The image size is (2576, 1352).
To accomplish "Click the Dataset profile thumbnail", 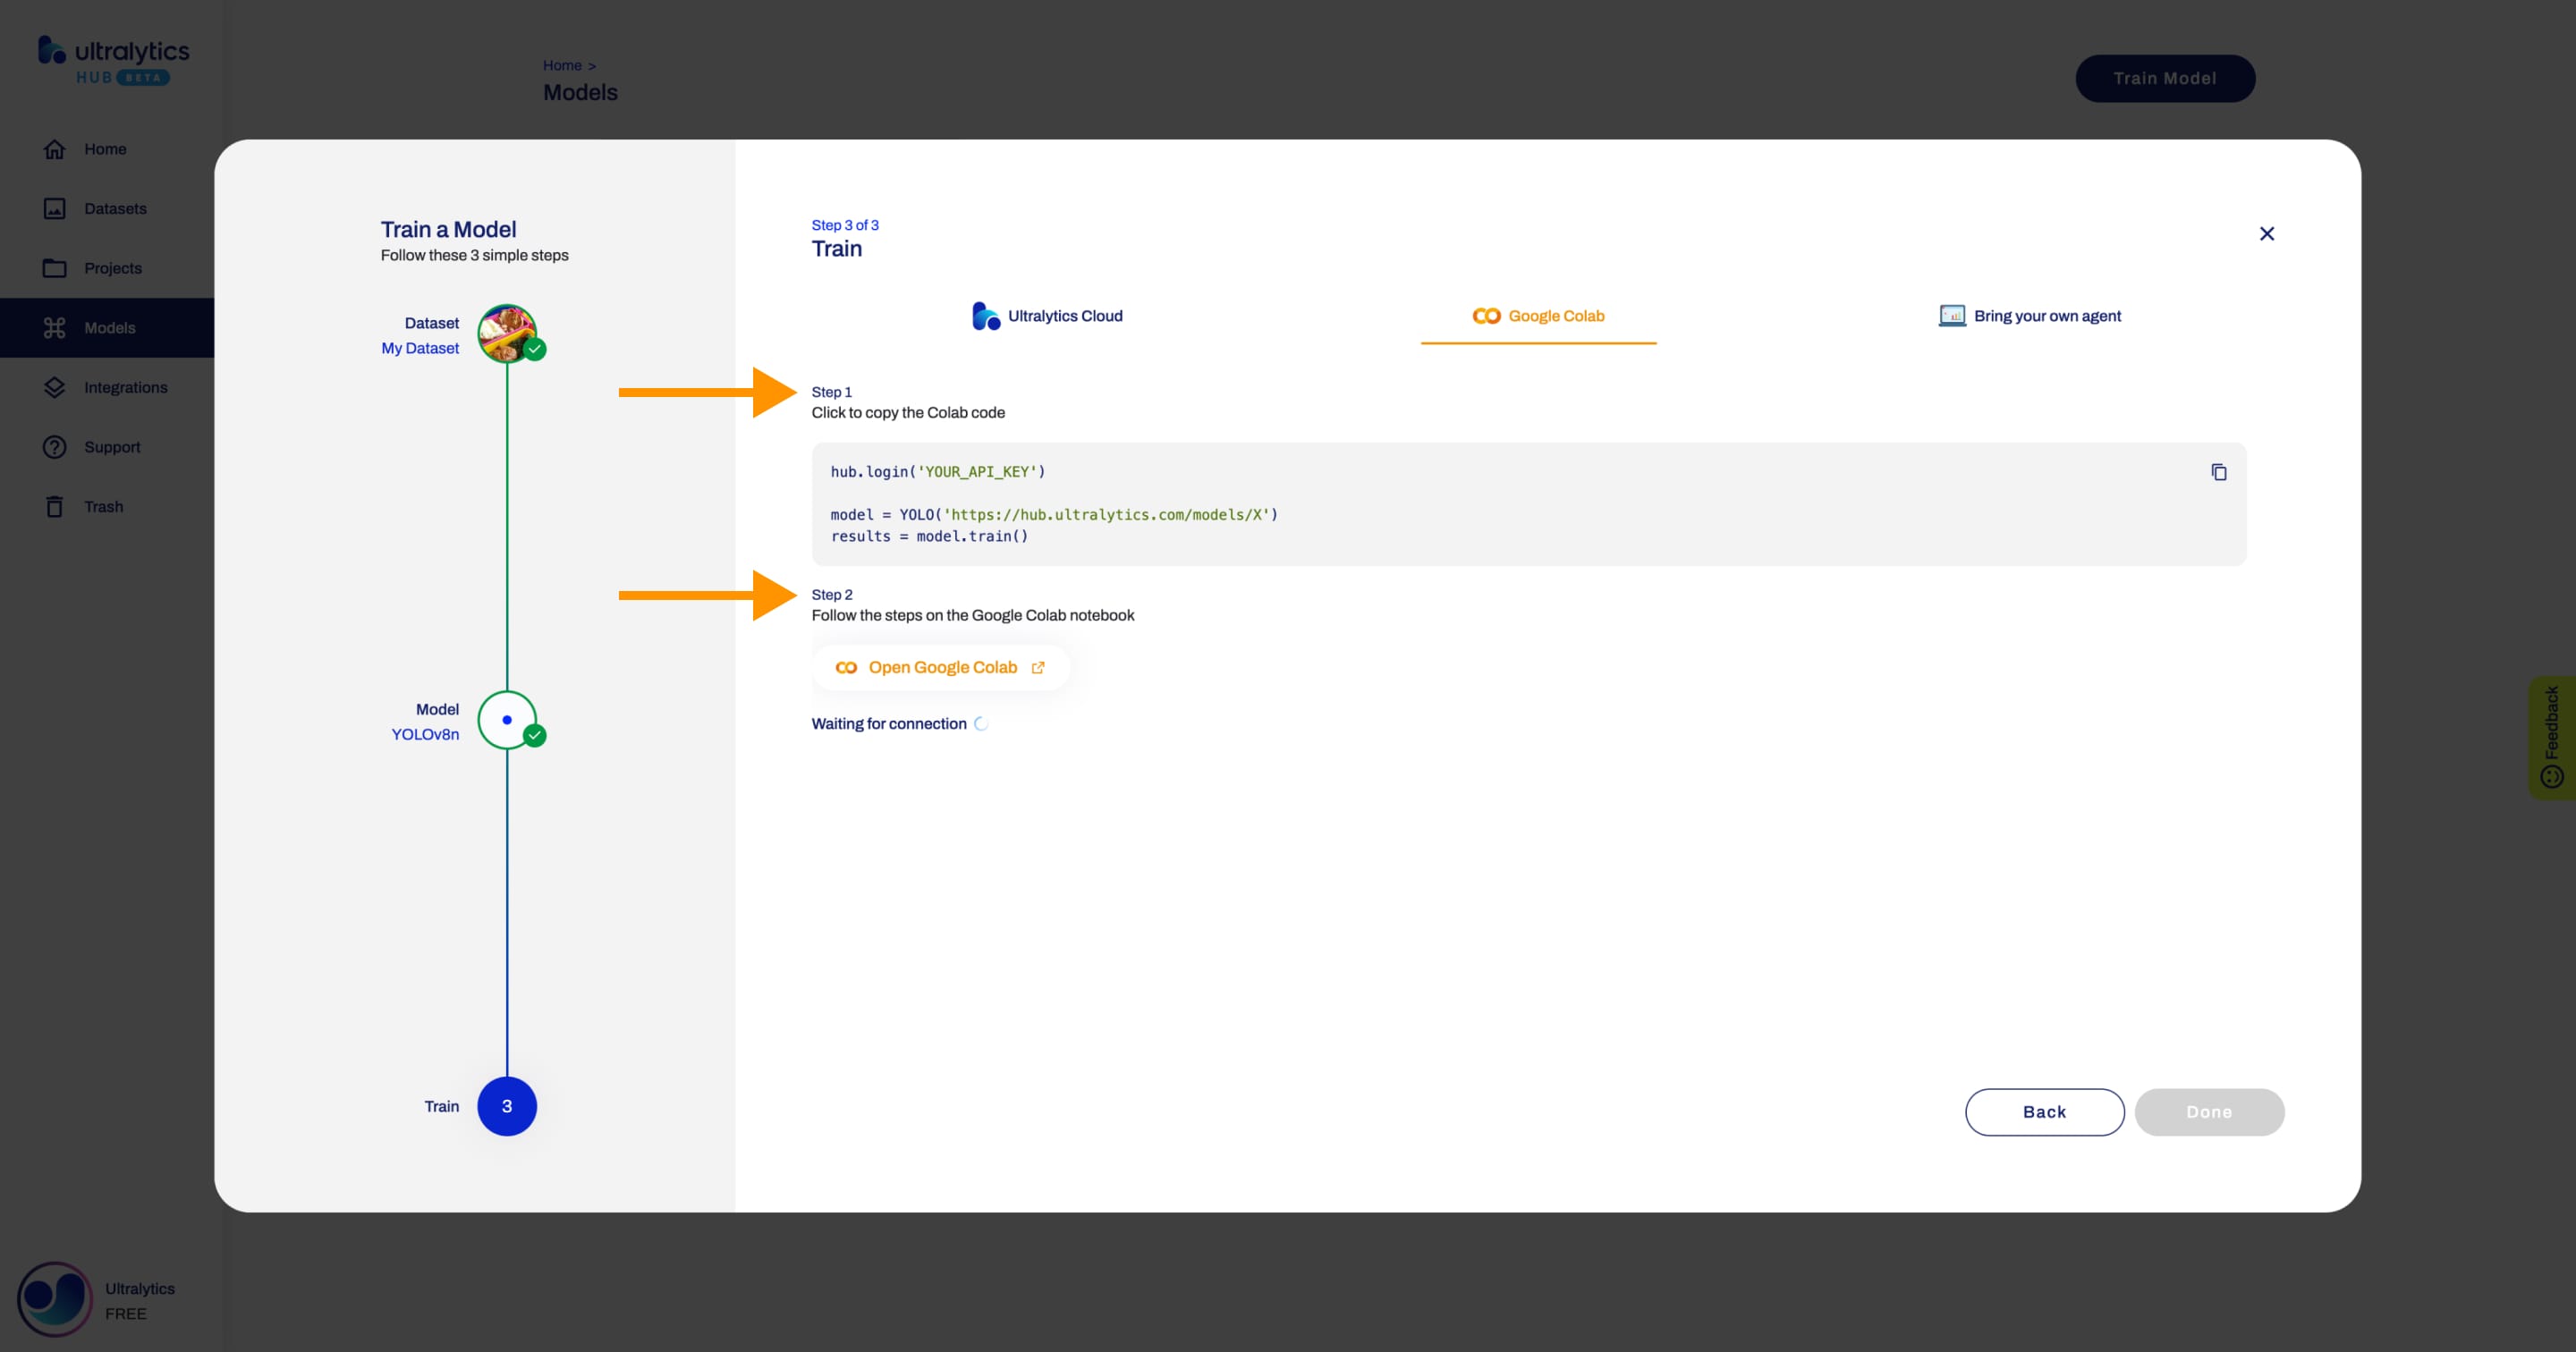I will (x=506, y=334).
